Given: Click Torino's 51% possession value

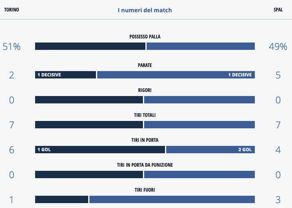Looking at the screenshot, I should pos(11,47).
